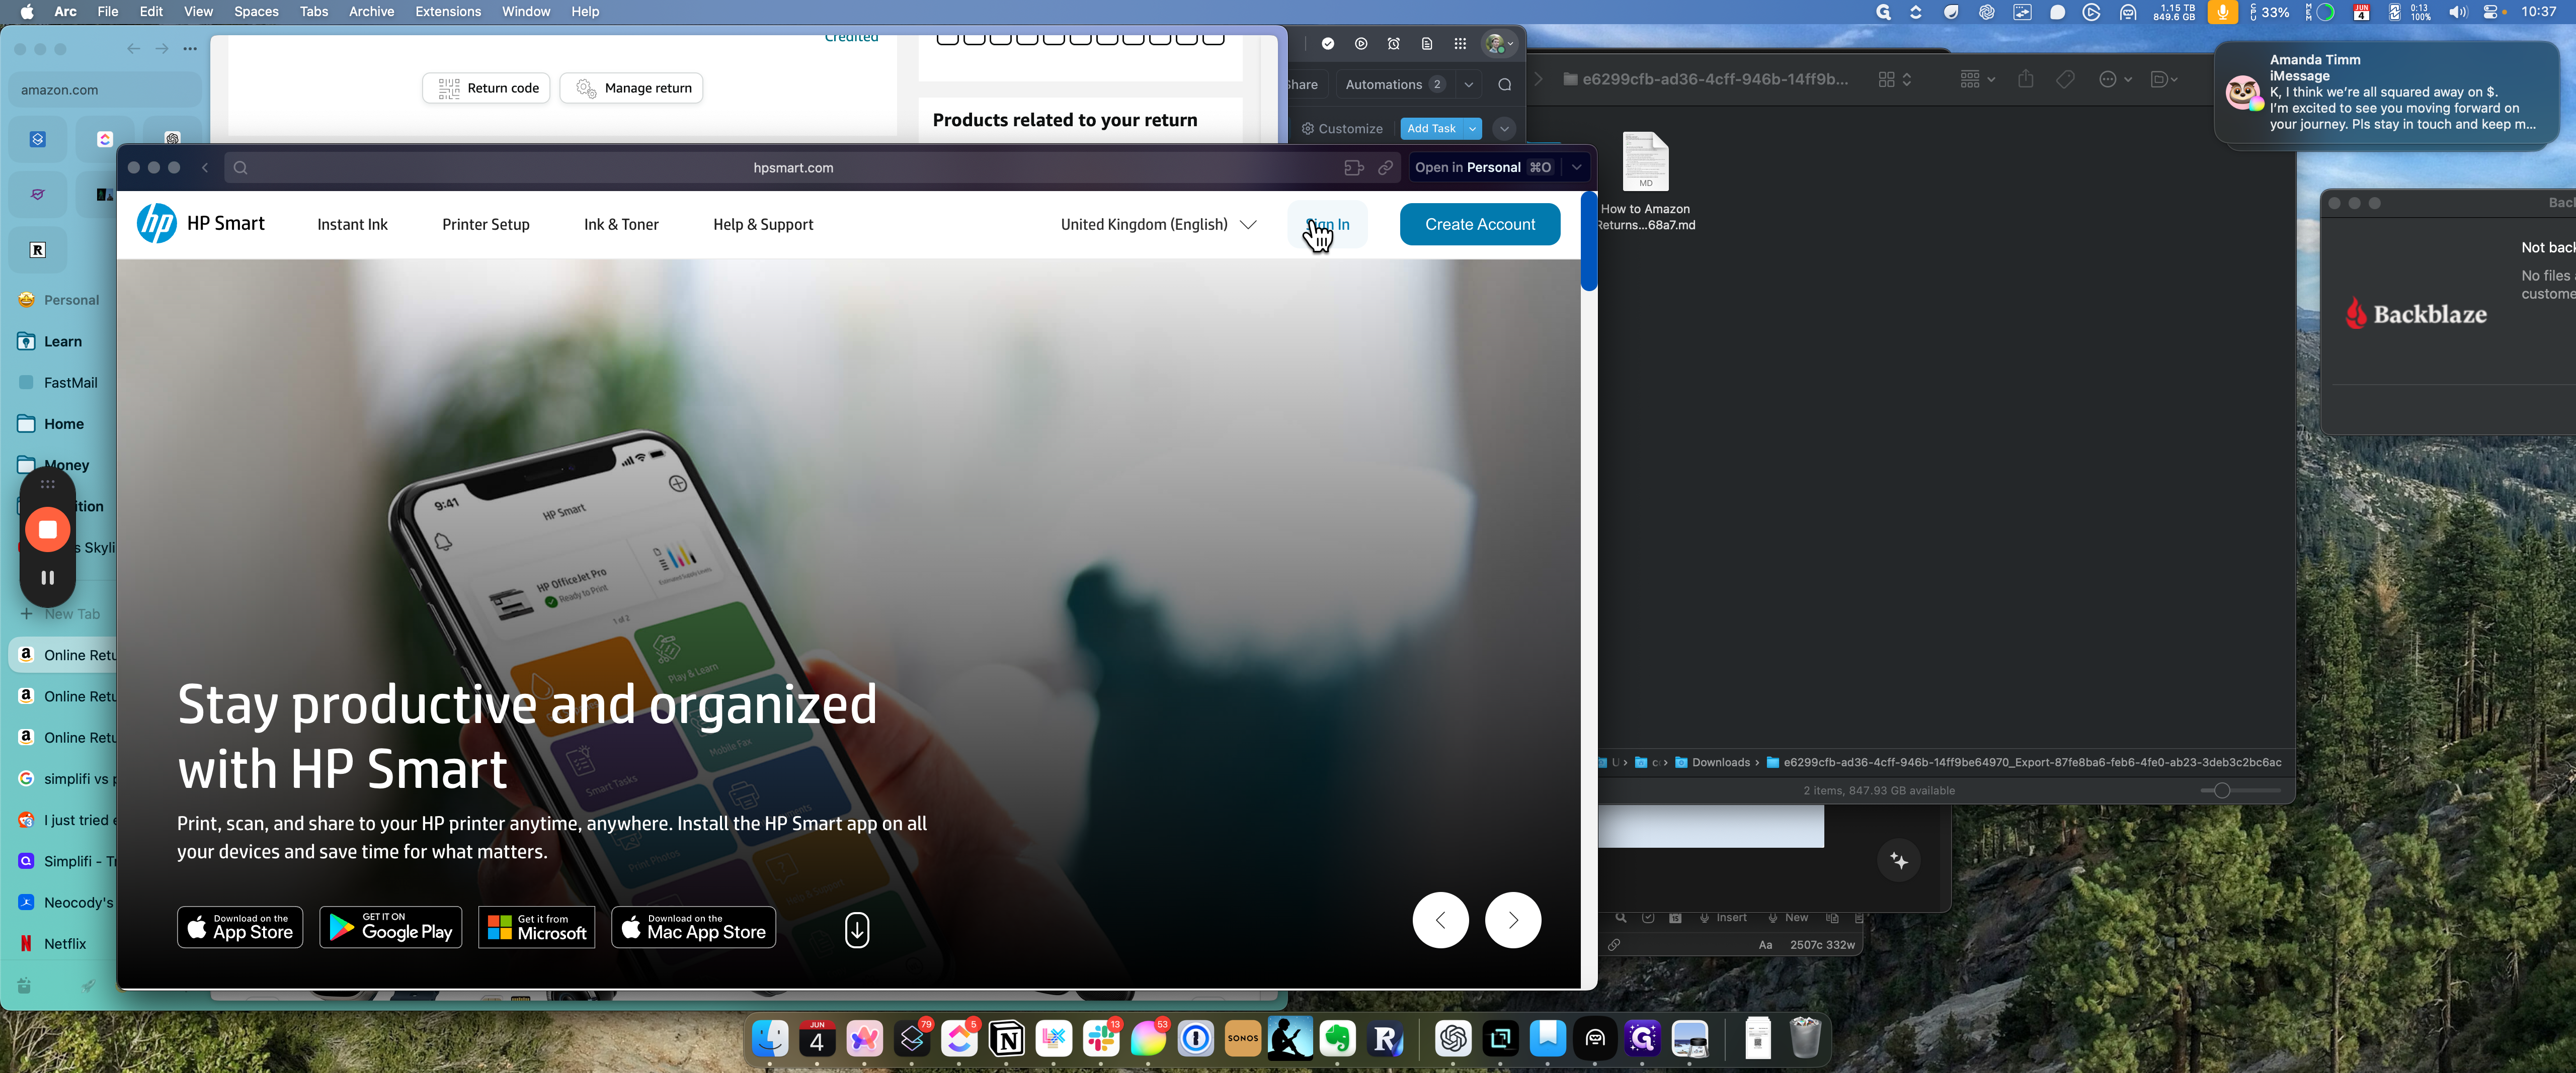Click the Finder tags toolbar icon

tap(2065, 79)
